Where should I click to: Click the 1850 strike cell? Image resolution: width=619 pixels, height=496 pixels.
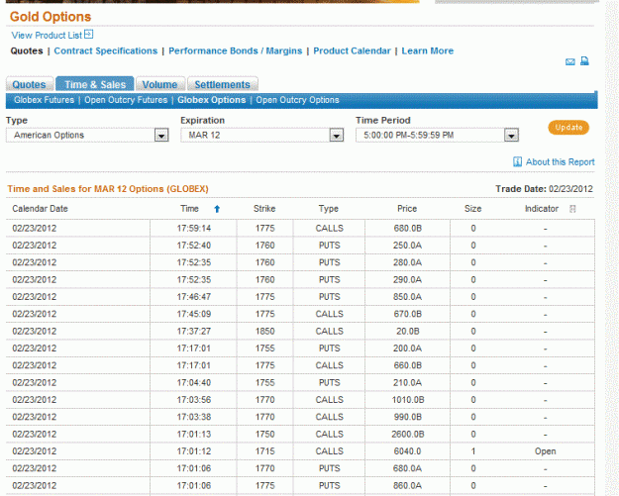[264, 332]
